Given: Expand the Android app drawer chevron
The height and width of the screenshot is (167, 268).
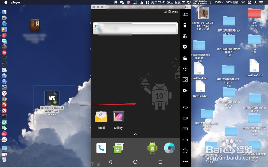Looking at the screenshot, I should tap(135, 134).
